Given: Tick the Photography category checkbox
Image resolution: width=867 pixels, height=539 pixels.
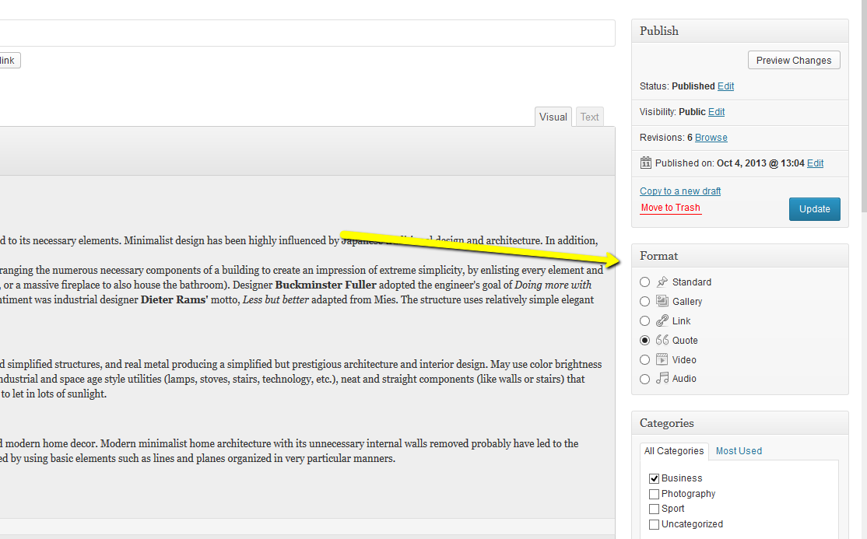Looking at the screenshot, I should click(654, 494).
